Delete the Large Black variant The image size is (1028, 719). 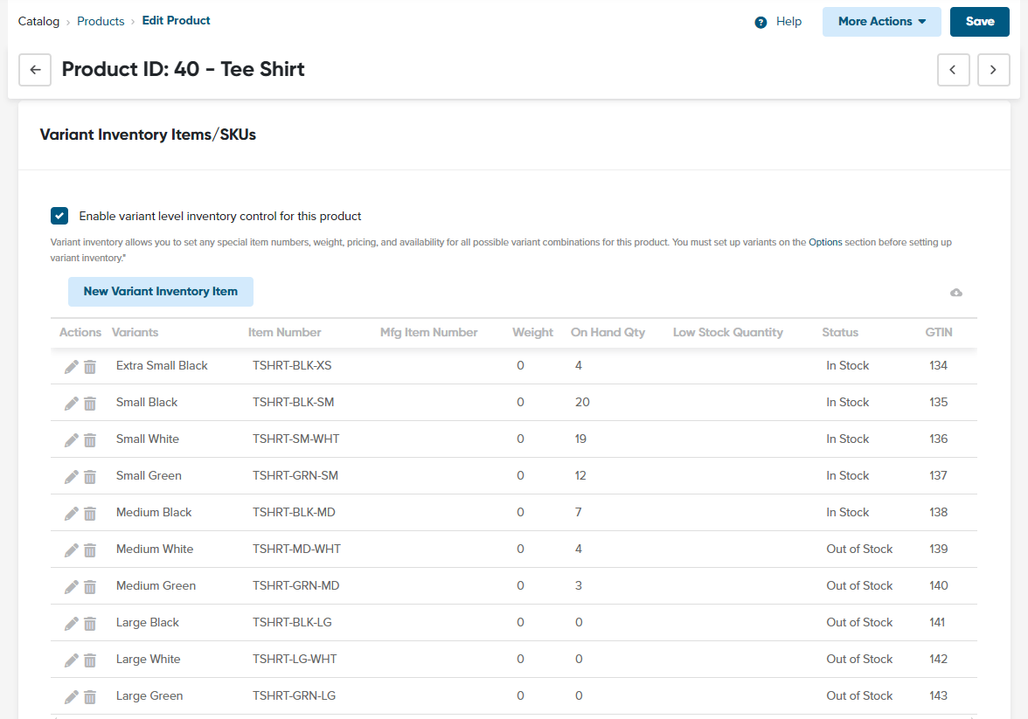coord(90,623)
